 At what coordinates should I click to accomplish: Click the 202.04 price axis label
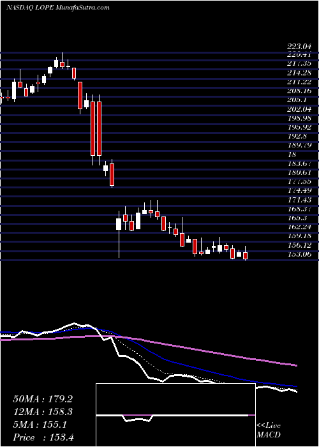pos(299,109)
